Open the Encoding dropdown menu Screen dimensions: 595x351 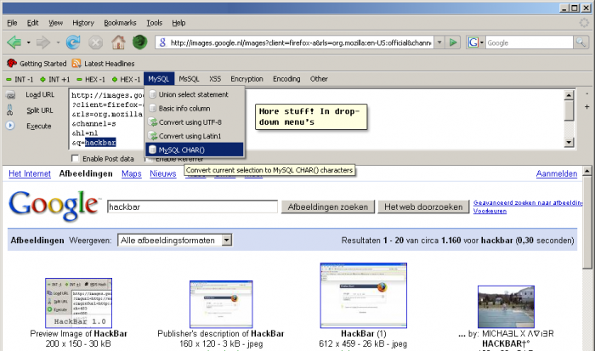pos(286,79)
